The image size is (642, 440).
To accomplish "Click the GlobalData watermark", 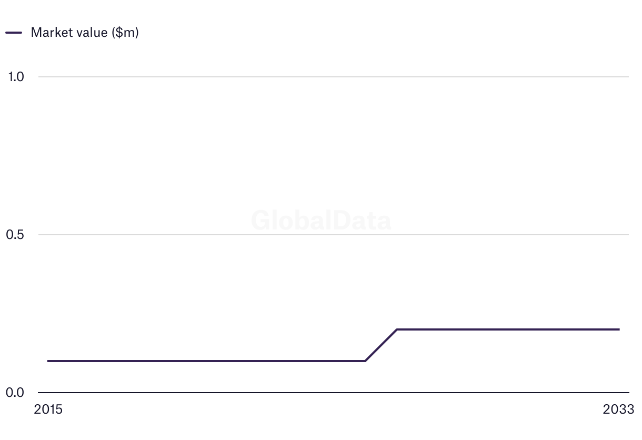I will [321, 221].
